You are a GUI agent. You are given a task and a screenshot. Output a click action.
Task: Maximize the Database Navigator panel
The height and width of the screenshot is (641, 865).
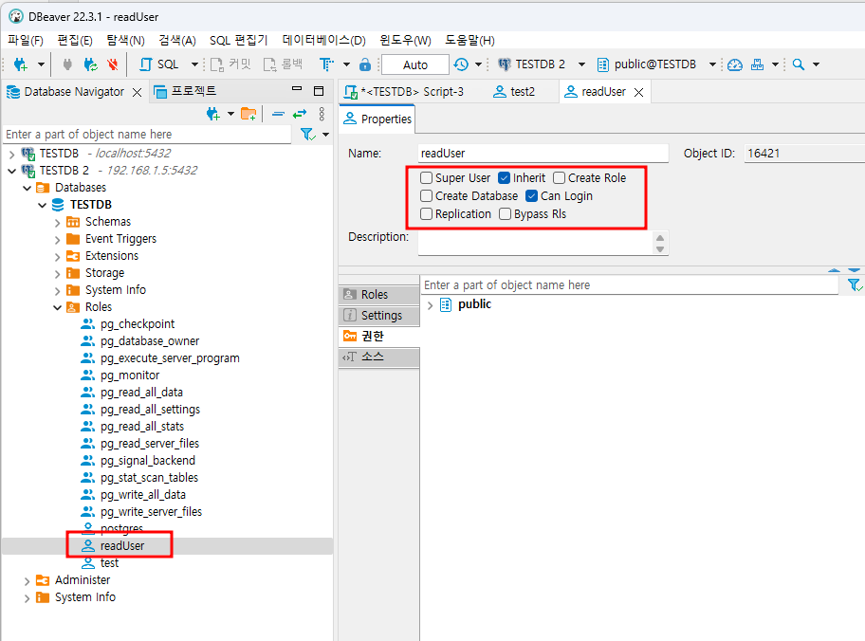tap(319, 91)
